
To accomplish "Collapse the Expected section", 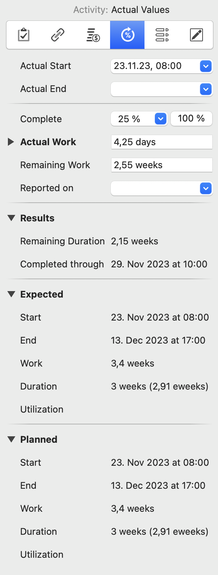I will tap(11, 294).
